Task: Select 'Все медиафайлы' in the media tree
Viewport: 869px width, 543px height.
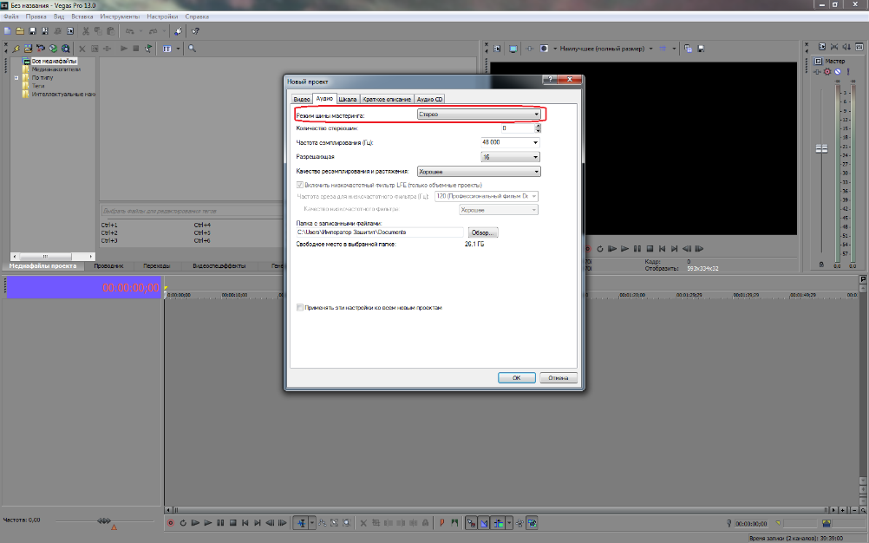Action: click(x=54, y=61)
